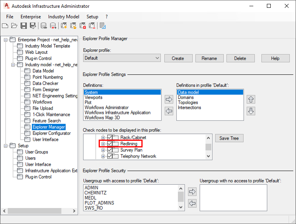Click the create industry model star icon

coord(64,26)
